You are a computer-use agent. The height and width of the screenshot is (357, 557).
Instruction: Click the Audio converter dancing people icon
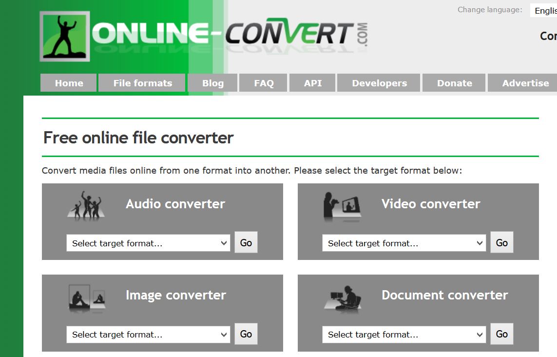point(86,205)
